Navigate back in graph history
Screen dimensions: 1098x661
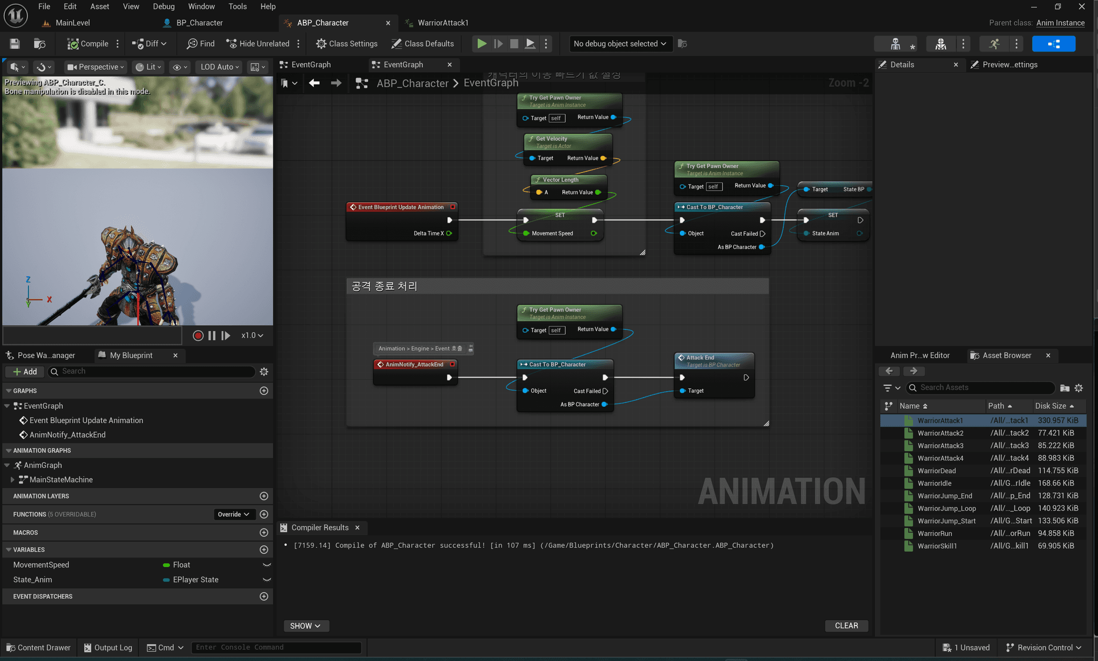[314, 83]
